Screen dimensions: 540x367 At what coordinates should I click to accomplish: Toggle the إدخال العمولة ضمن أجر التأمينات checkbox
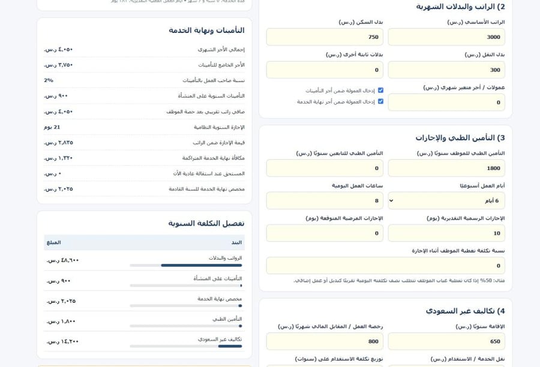click(x=380, y=90)
